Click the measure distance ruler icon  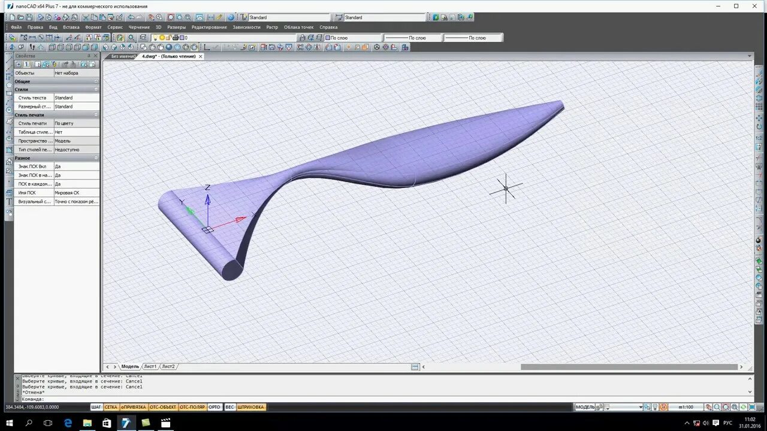coord(219,17)
